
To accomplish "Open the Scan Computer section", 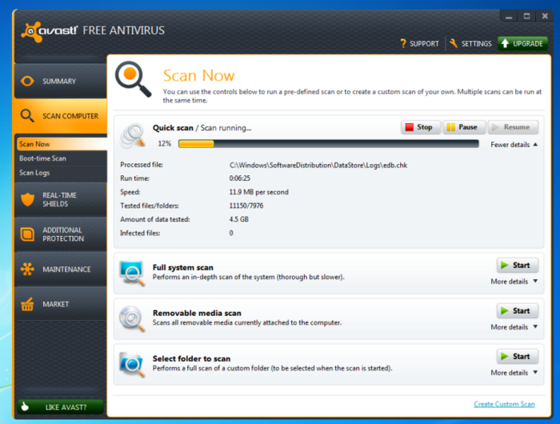I will pos(61,116).
